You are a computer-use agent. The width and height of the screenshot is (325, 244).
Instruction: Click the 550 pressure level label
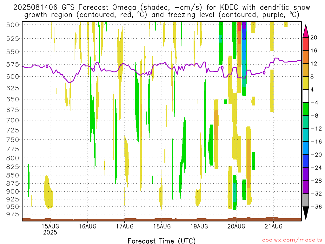click(x=13, y=52)
